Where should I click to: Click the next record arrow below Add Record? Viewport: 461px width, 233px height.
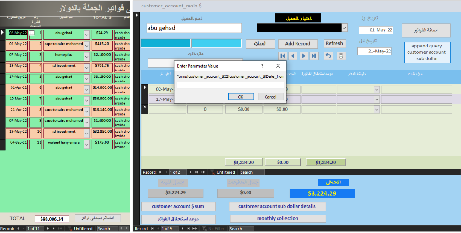click(303, 56)
